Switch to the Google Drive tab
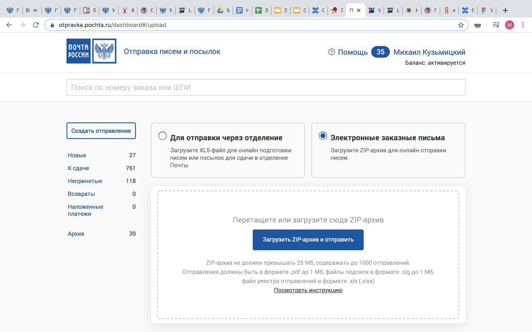532x332 pixels. pos(220,10)
